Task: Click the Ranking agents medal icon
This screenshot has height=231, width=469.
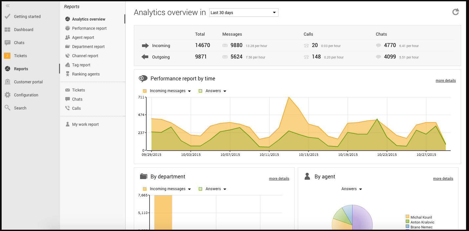Action: [67, 74]
